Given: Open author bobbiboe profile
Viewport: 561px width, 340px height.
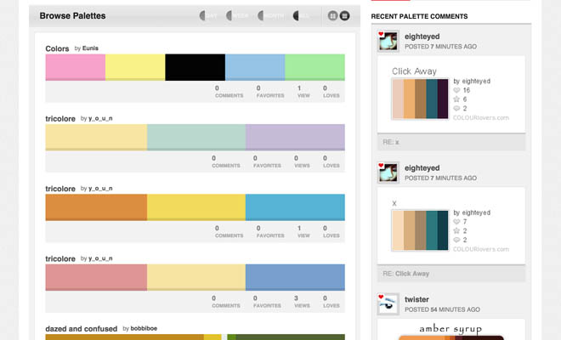Looking at the screenshot, I should (144, 329).
